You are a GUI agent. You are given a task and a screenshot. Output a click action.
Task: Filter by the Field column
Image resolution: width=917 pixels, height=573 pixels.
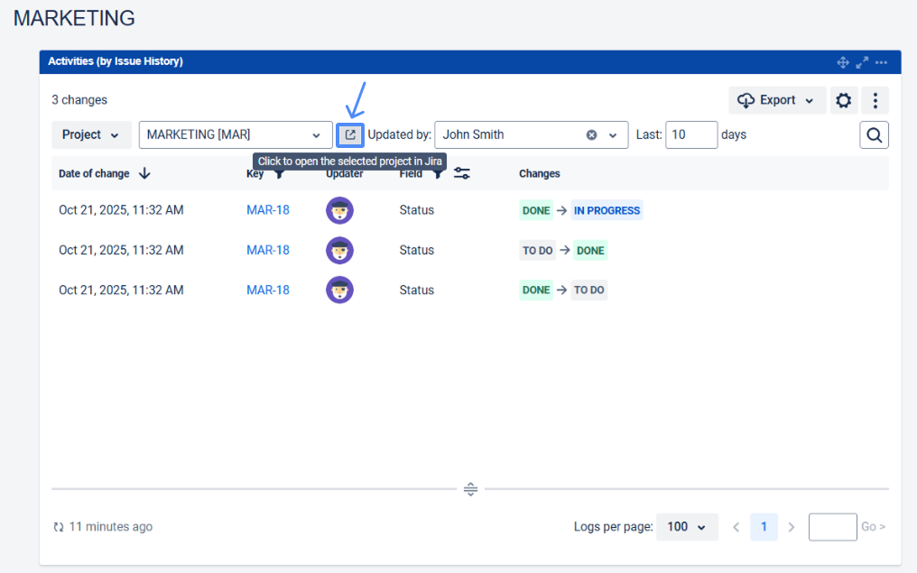[438, 174]
